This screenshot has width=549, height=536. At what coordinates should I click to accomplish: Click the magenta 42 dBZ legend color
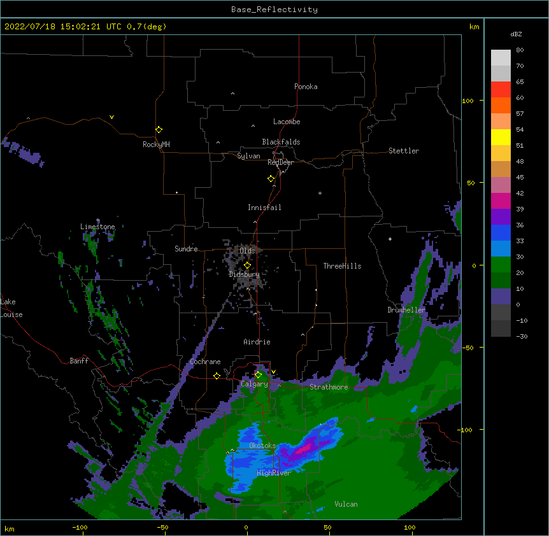coord(501,201)
